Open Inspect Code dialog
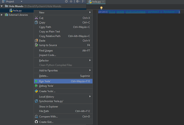The height and width of the screenshot is (125, 184). 63,55
